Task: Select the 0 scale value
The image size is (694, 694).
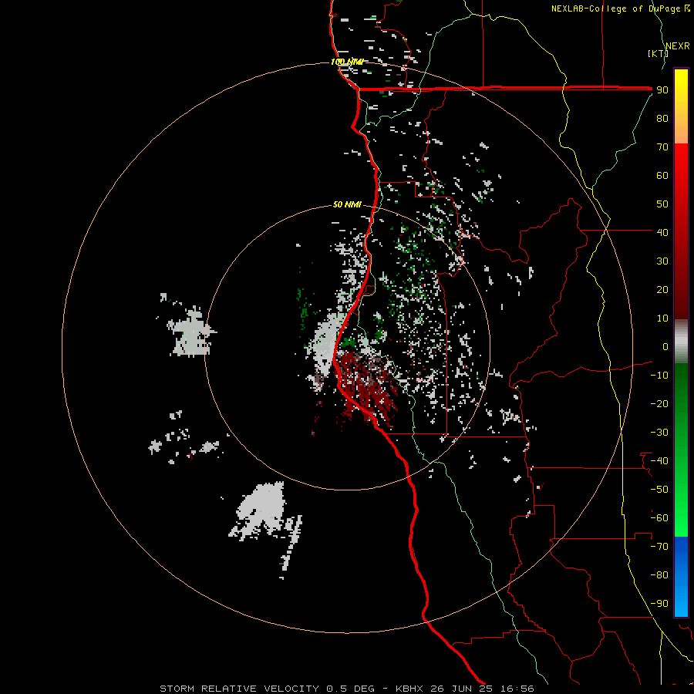Action: tap(665, 347)
